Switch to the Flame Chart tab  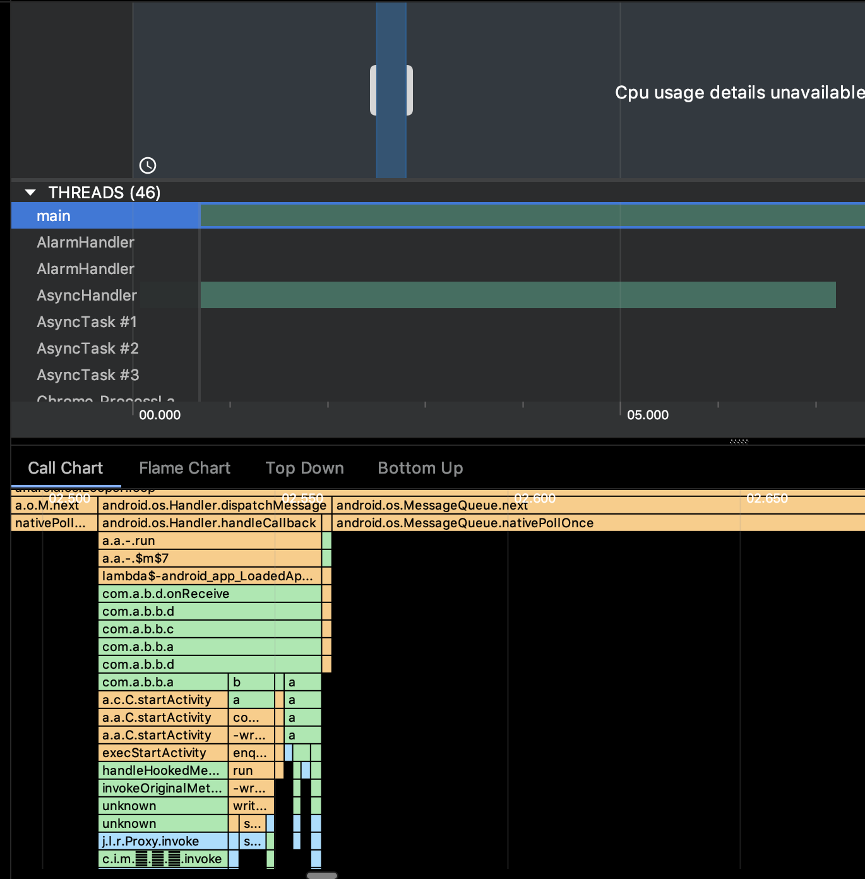tap(184, 468)
